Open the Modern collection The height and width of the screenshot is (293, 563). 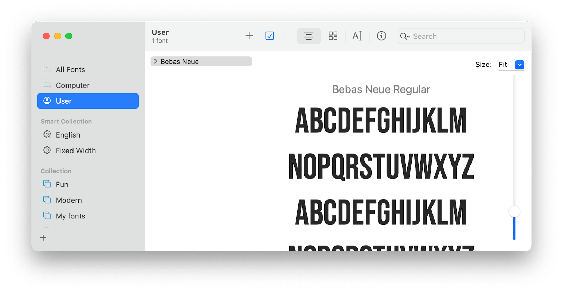(x=88, y=200)
